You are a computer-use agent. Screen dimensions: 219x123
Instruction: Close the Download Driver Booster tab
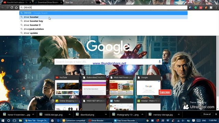pyautogui.click(x=61, y=2)
